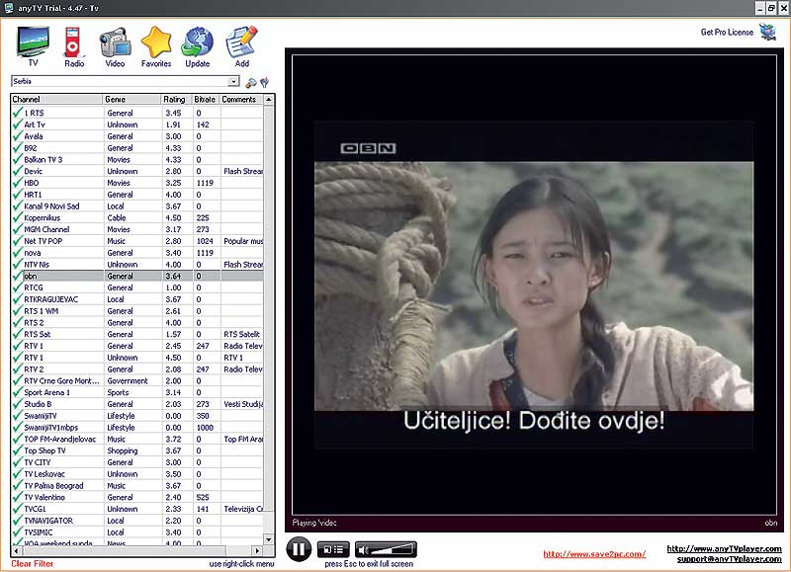
Task: Select the nova channel
Action: tap(136, 253)
